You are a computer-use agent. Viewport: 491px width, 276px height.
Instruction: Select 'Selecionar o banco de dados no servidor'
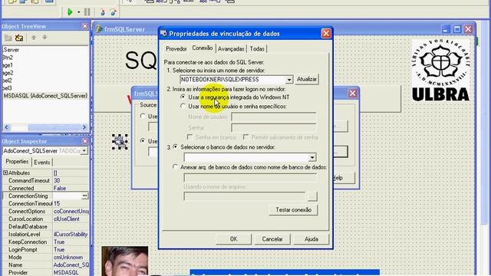[176, 146]
